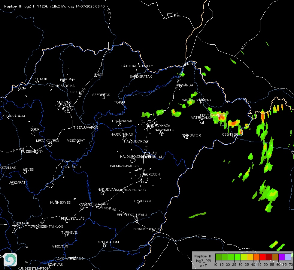Click the EGER city label
Viewport: 294px width, 270px height.
(35, 129)
